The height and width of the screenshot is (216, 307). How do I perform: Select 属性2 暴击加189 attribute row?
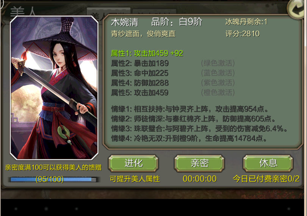click(173, 63)
